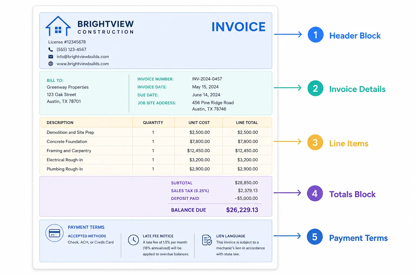Click the ACCEPTED METHODS subheading
The height and width of the screenshot is (277, 416).
point(87,236)
